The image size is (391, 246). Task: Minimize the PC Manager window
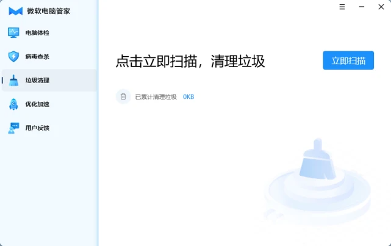362,7
